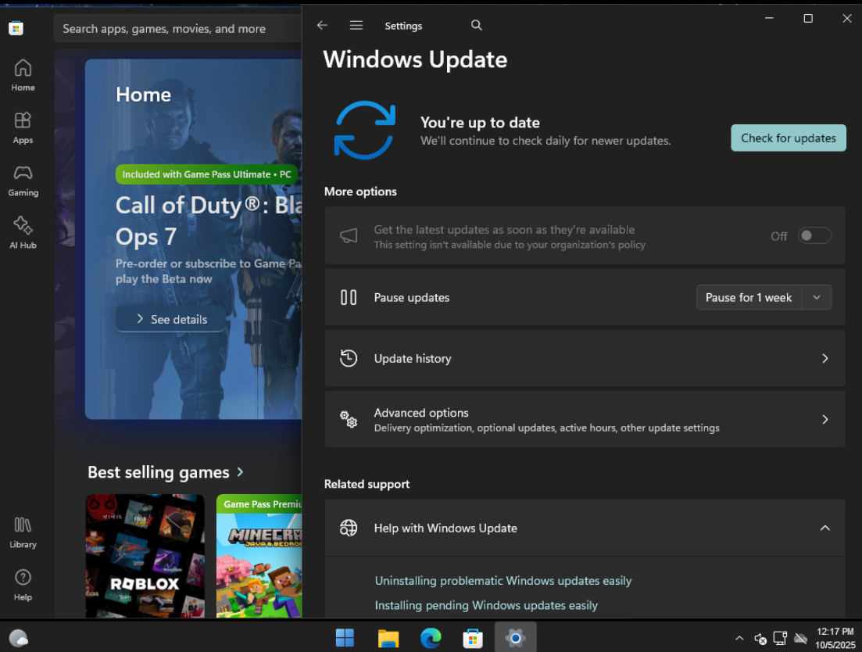Check for updates now

point(788,138)
